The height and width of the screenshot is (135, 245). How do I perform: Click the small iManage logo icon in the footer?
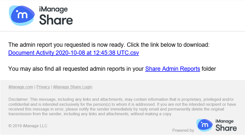(204, 125)
